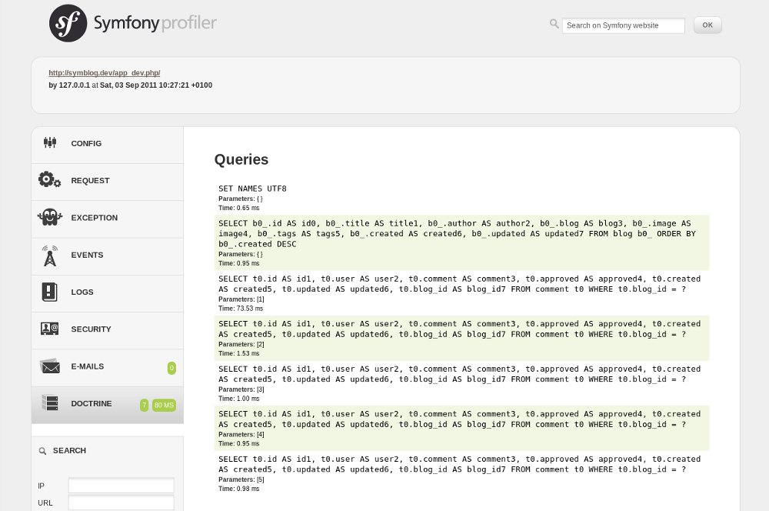Viewport: 769px width, 511px height.
Task: Click the Time: 1.53 ms value
Action: point(239,353)
